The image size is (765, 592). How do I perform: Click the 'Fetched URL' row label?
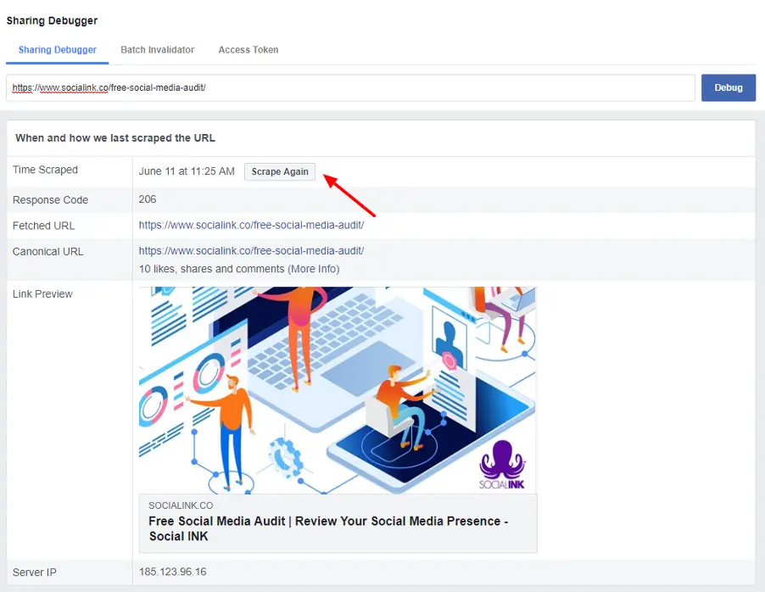point(43,226)
